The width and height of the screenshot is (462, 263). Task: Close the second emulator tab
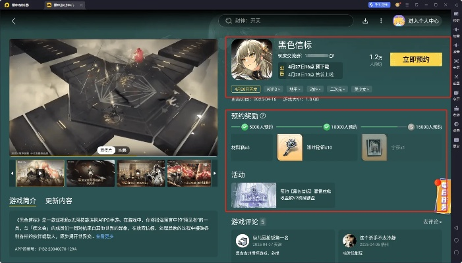(x=81, y=5)
